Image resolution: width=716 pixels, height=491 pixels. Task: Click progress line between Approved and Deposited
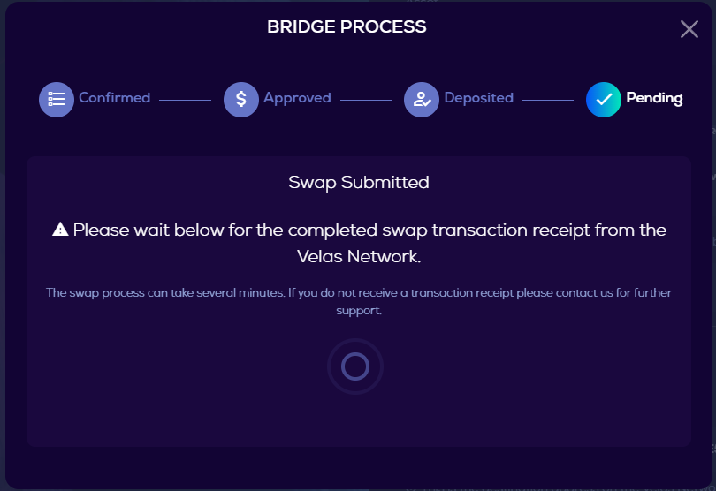(x=366, y=100)
